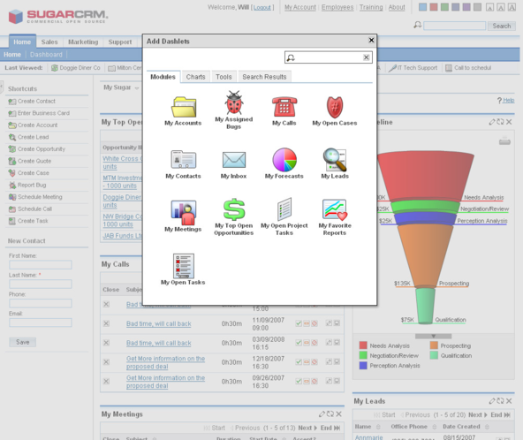This screenshot has width=523, height=440.
Task: Switch to the Charts tab
Action: click(x=196, y=77)
